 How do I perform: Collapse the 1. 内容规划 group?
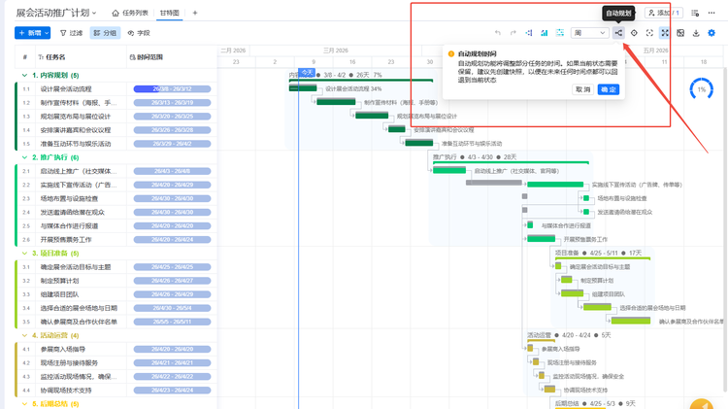pyautogui.click(x=24, y=75)
